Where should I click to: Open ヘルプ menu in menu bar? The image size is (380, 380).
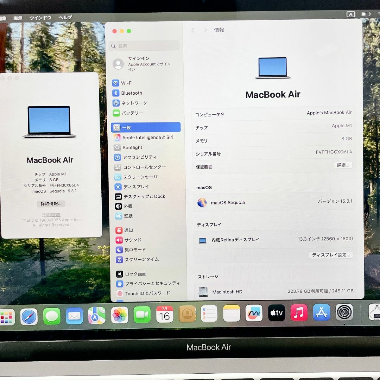65,18
